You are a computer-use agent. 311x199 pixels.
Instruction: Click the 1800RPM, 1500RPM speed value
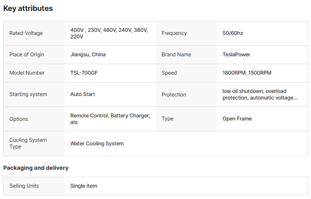coord(247,73)
